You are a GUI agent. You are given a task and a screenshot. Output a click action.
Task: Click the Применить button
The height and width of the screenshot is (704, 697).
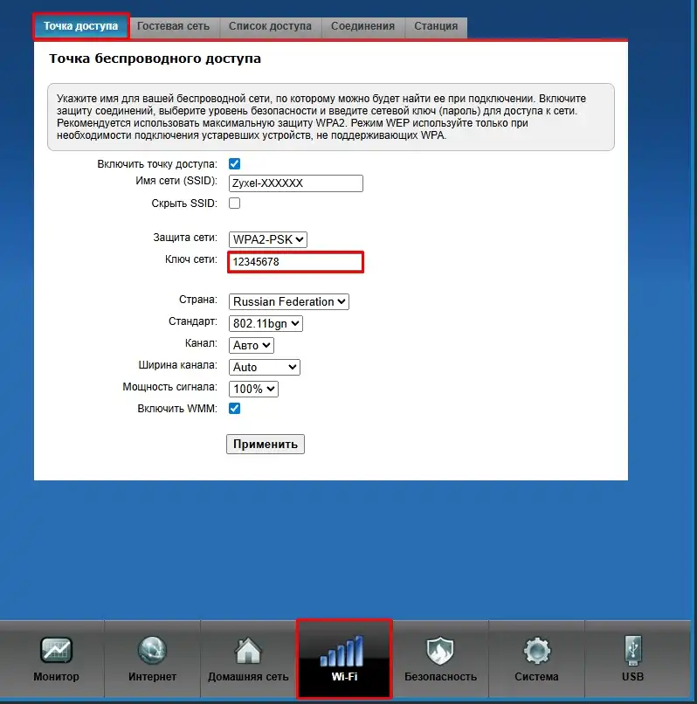click(266, 444)
